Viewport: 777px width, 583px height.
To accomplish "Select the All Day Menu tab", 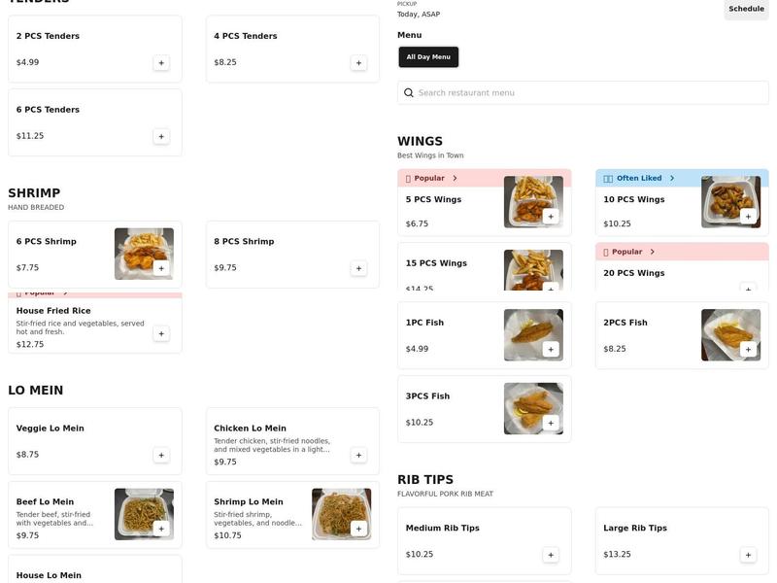I will tap(428, 57).
